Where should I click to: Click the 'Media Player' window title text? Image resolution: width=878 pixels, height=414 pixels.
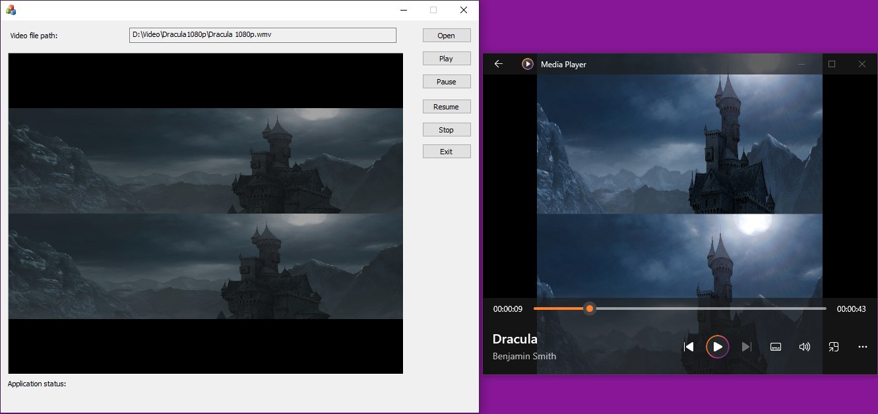[x=563, y=65]
